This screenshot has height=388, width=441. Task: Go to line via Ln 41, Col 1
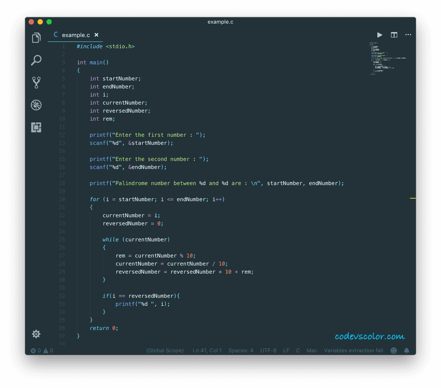coord(207,350)
